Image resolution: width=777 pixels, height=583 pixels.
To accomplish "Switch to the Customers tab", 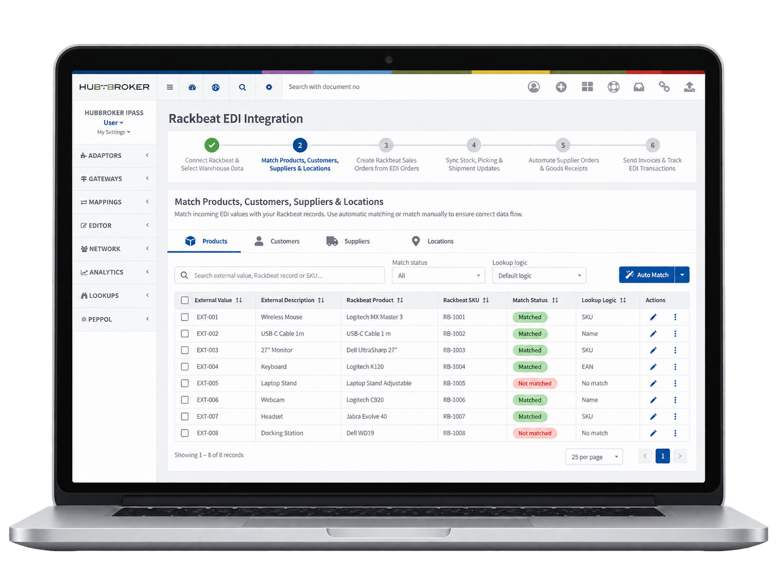I will click(277, 242).
